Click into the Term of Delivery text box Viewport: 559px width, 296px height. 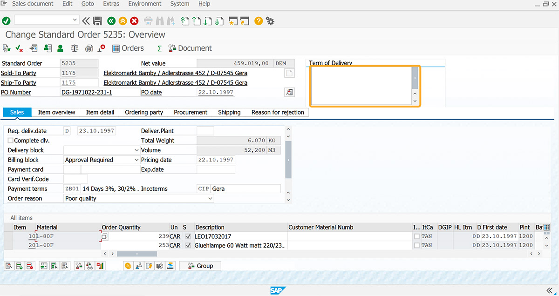(361, 86)
